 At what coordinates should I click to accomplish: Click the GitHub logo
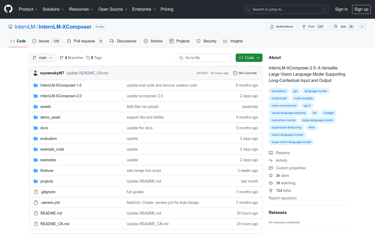click(x=8, y=9)
